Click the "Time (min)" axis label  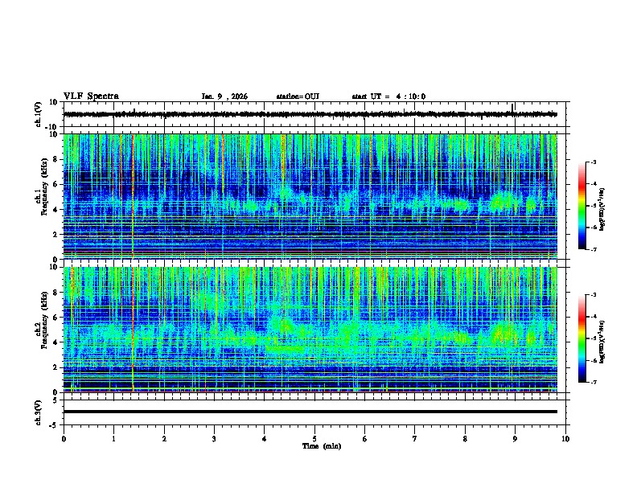coord(322,446)
